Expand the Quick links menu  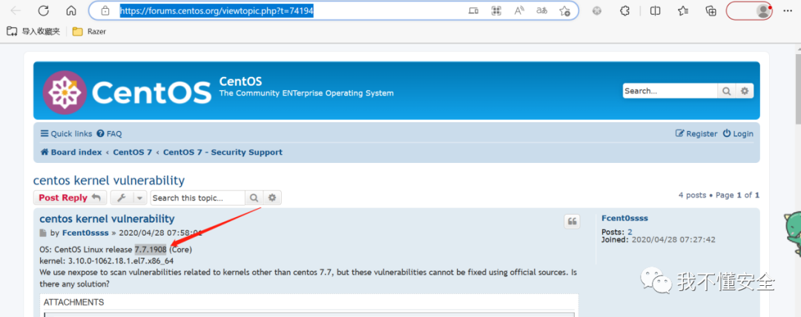tap(67, 134)
